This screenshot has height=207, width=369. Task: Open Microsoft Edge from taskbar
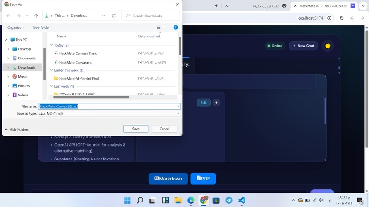pos(191,201)
